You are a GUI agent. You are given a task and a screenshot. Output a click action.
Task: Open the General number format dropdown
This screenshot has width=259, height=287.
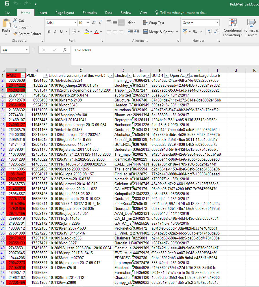click(x=217, y=23)
